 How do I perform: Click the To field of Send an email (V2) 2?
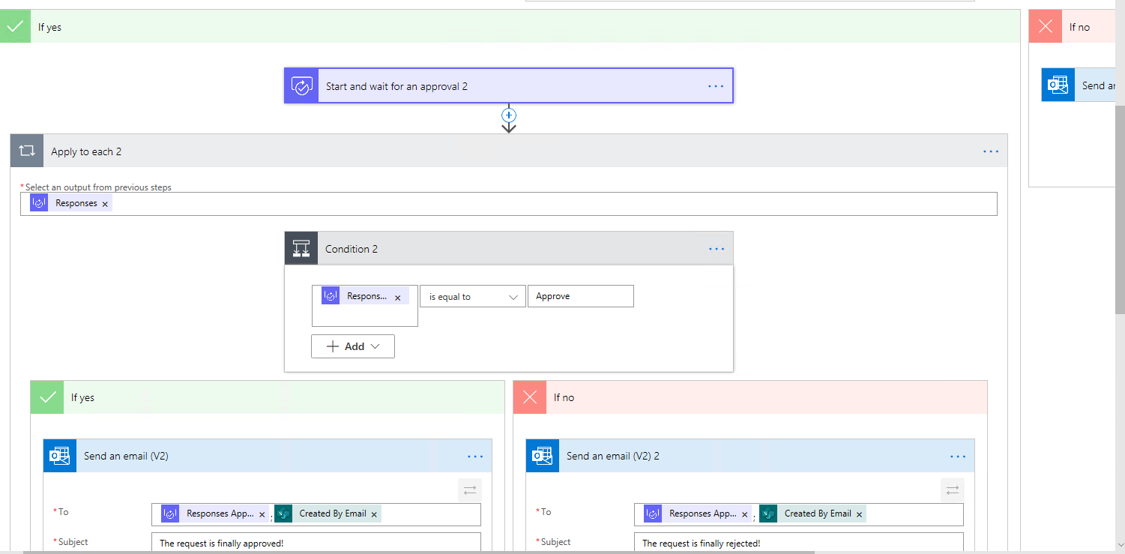coord(799,514)
